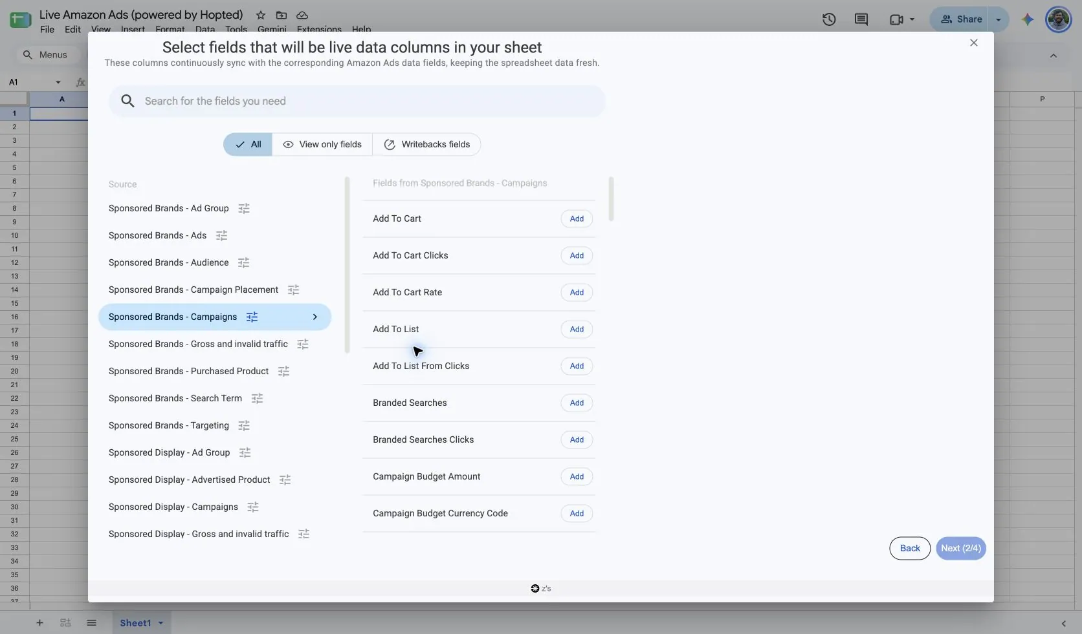The height and width of the screenshot is (634, 1082).
Task: Add a new sheet with plus icon
Action: tap(39, 623)
